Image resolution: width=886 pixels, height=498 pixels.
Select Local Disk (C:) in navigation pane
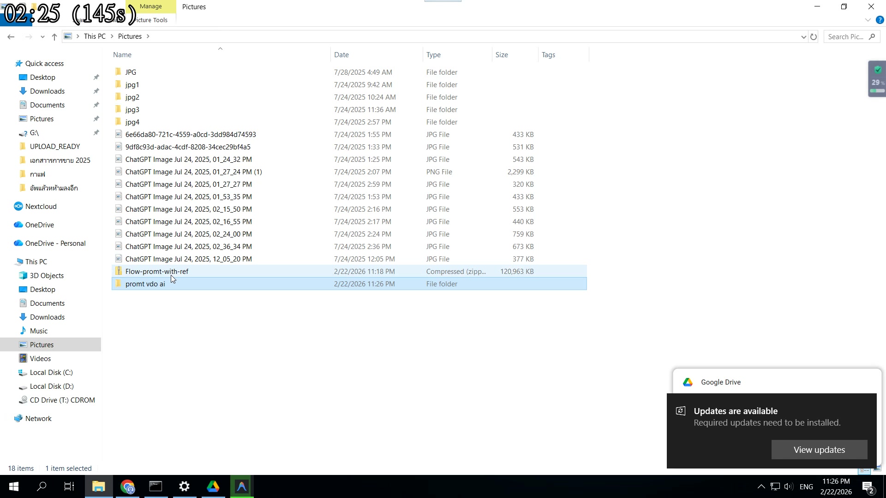51,373
